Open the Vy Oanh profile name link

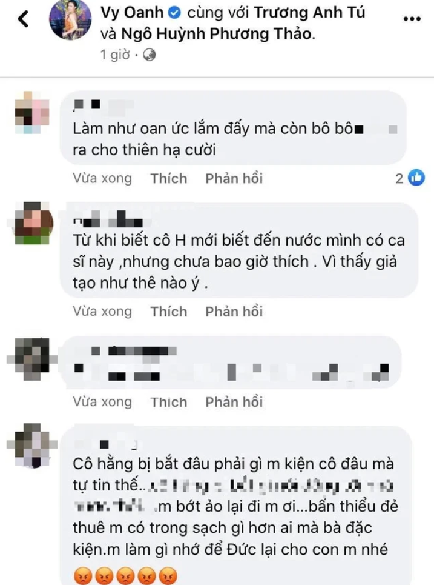(132, 13)
